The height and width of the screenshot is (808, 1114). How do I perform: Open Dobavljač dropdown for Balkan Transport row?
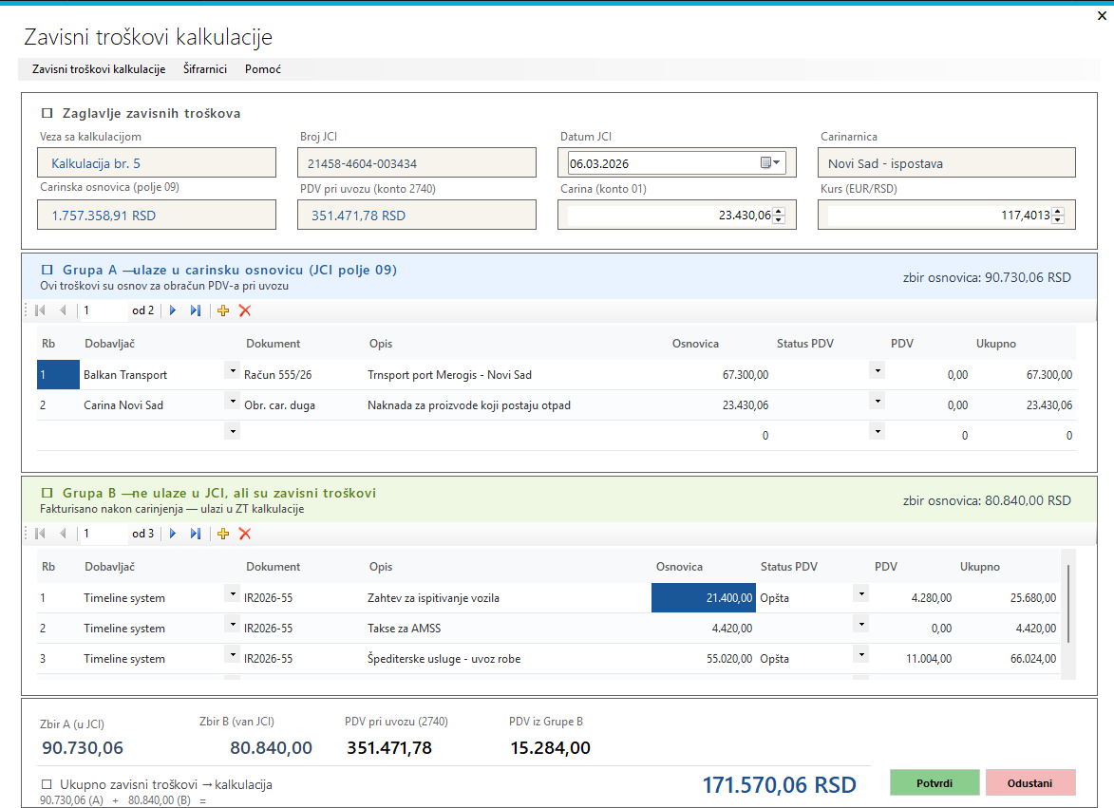[x=233, y=370]
